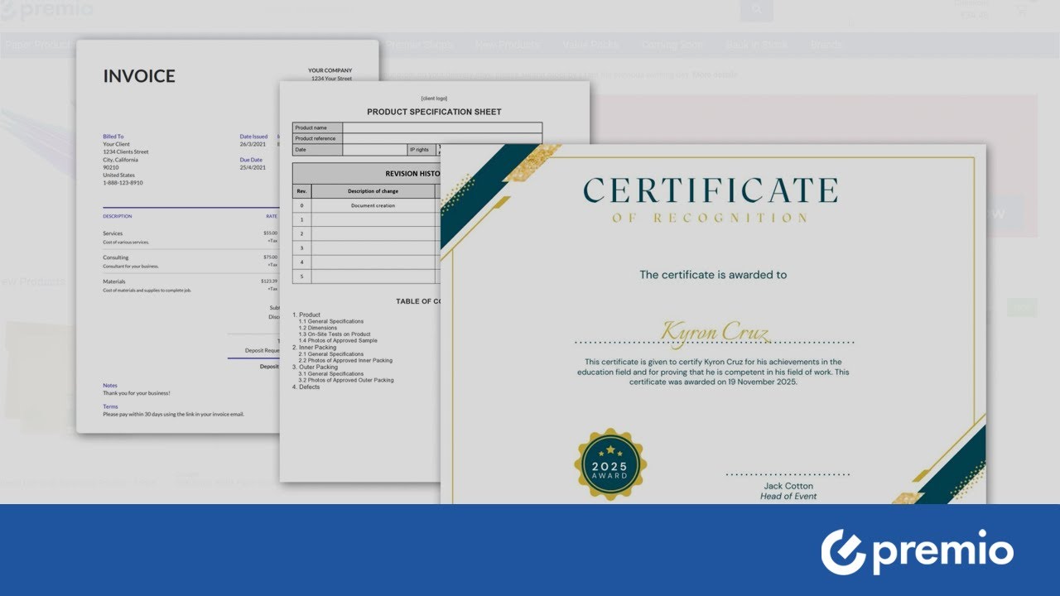Click 'OF RECOGNITION' gold subtitle
This screenshot has width=1060, height=596.
[711, 218]
